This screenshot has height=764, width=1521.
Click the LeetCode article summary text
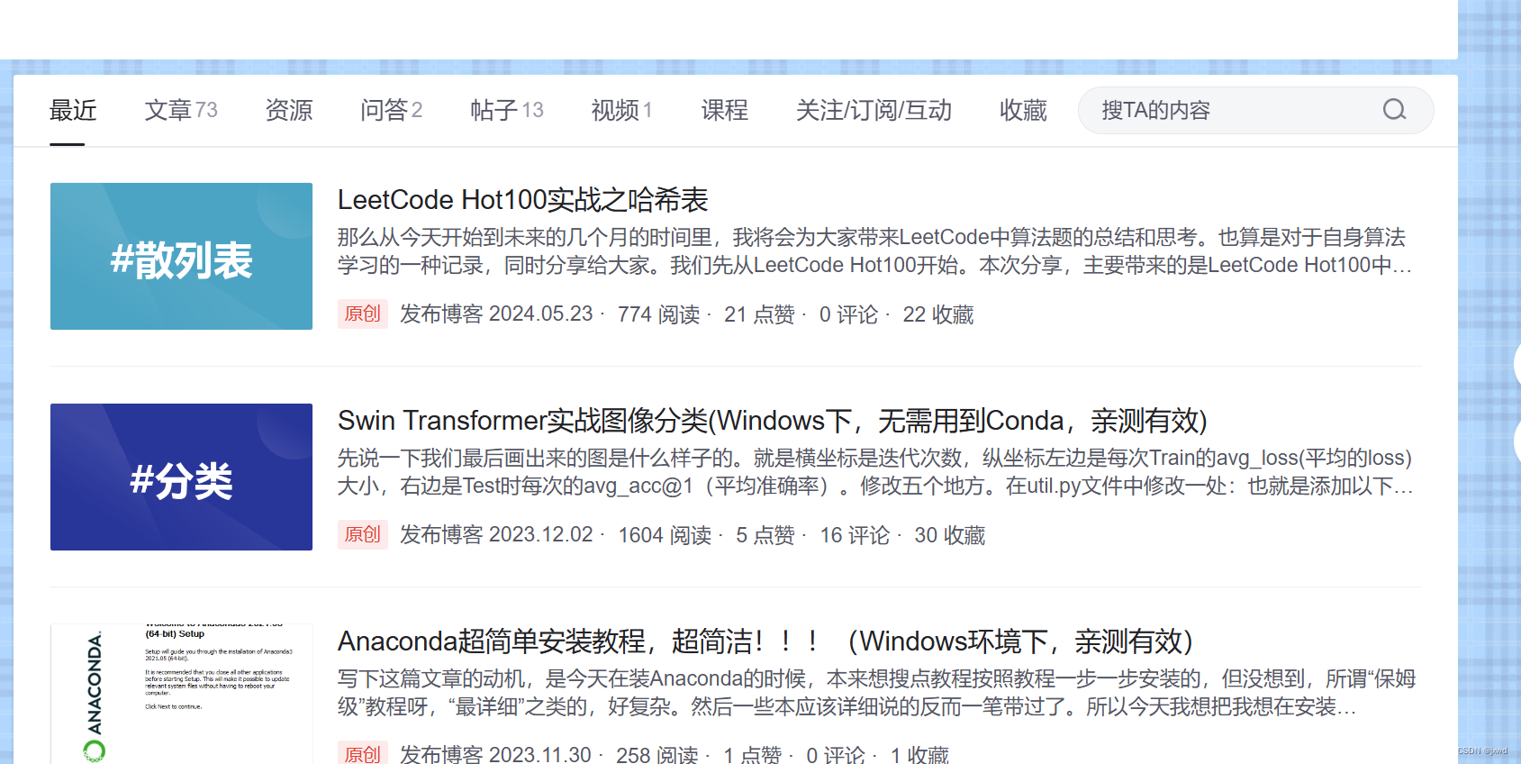tap(875, 250)
